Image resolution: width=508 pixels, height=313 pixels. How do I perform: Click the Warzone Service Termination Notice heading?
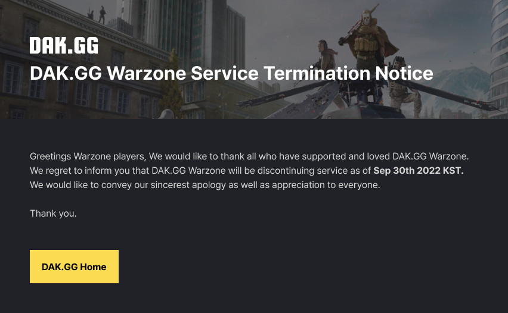coord(231,73)
